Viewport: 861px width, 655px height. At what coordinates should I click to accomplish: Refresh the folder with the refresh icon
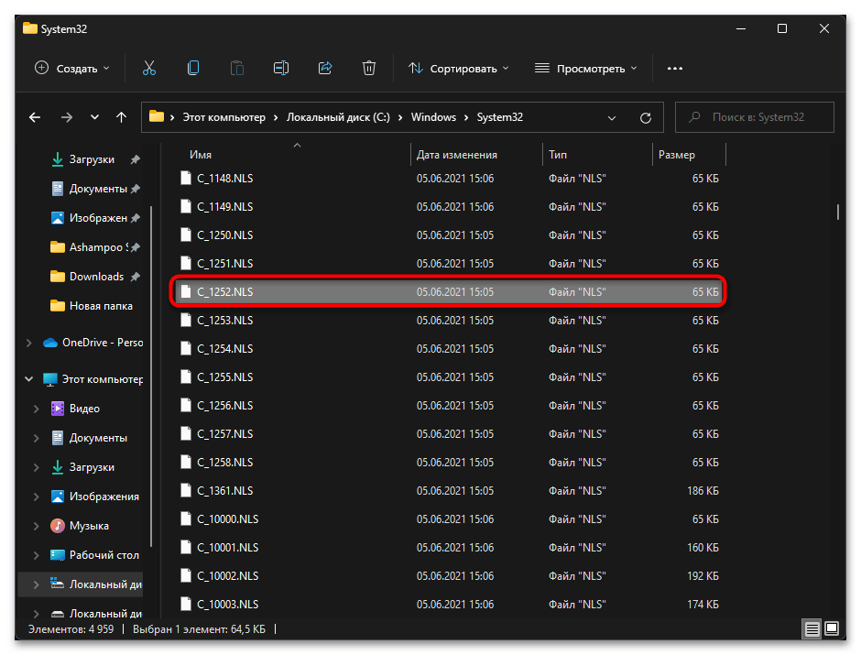tap(645, 117)
